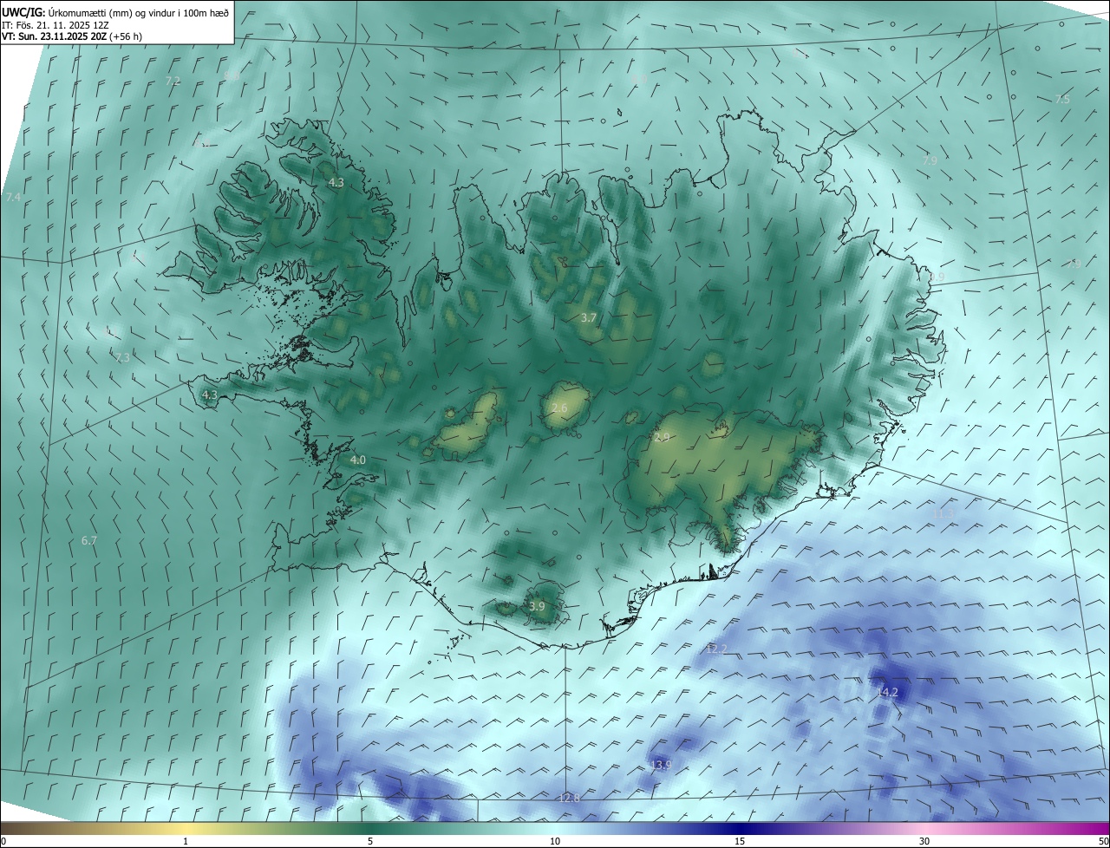1110x848 pixels.
Task: Click the title 'Úrkomumætti (mm) og vindur í 100m hæð'
Action: (137, 11)
